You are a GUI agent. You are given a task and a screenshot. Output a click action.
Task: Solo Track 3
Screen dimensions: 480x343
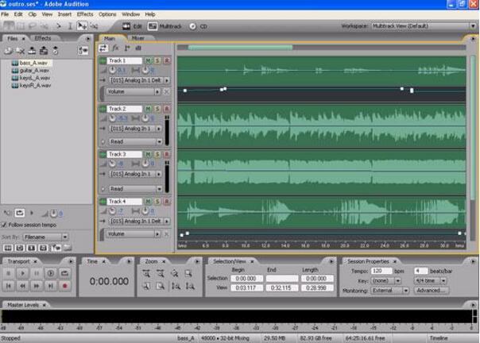click(x=157, y=154)
